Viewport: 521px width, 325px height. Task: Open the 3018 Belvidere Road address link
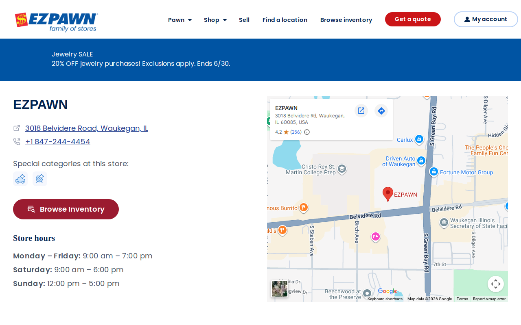(x=86, y=128)
